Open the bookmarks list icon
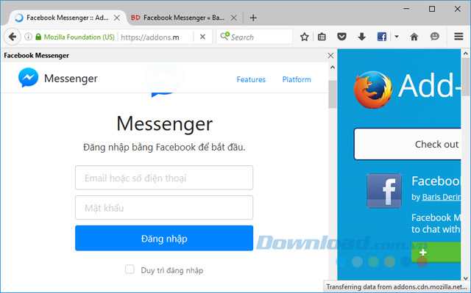The width and height of the screenshot is (471, 293). [x=322, y=37]
